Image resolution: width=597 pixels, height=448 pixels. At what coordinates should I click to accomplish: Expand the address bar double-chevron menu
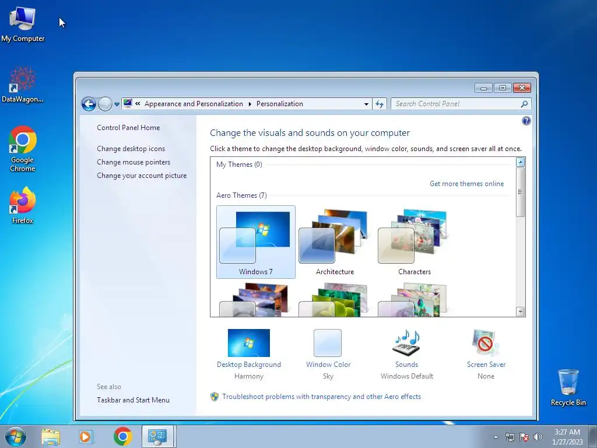(x=138, y=104)
